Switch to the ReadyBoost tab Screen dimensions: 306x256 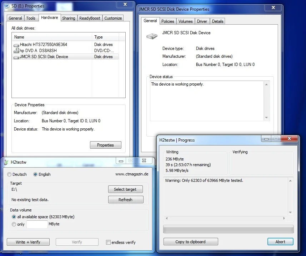tap(90, 18)
